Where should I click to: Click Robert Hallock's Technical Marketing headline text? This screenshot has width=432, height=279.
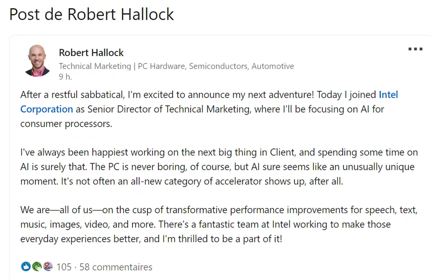pyautogui.click(x=176, y=66)
